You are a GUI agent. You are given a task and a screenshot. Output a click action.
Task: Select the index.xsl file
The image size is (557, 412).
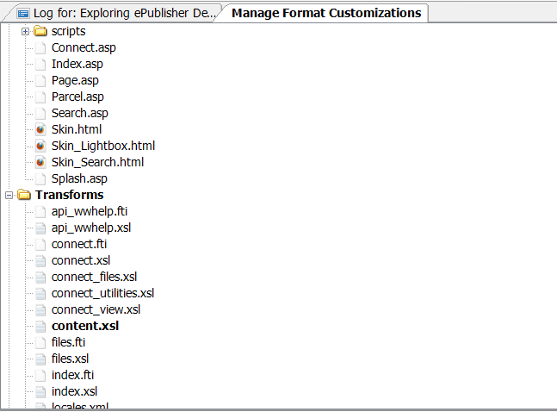(x=74, y=391)
